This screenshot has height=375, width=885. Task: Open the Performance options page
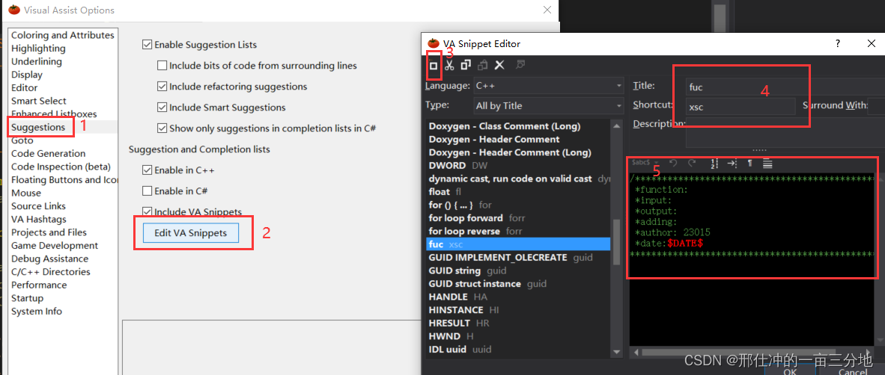click(x=39, y=285)
